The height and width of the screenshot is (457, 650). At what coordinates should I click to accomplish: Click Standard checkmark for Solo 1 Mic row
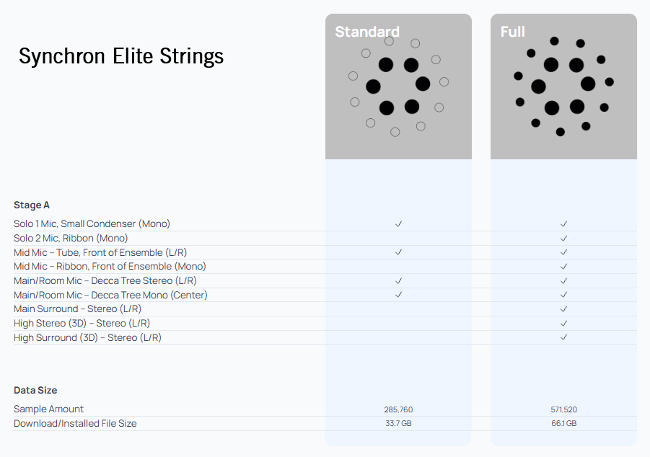[398, 224]
